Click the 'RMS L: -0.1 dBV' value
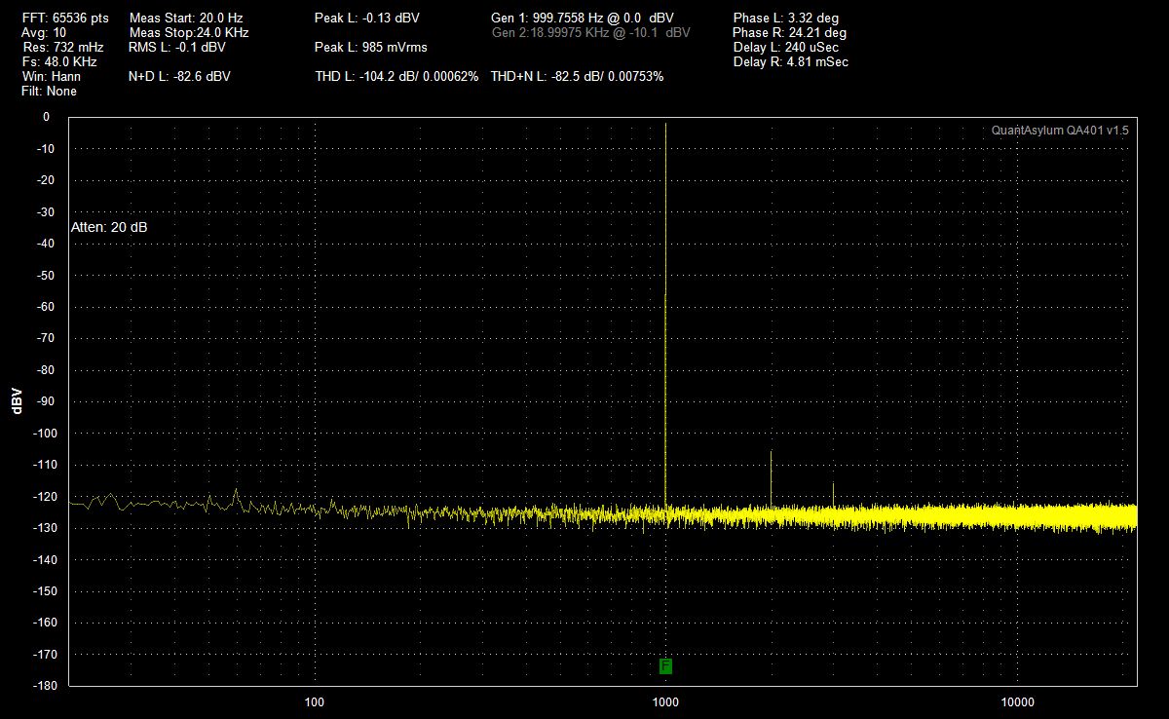The height and width of the screenshot is (719, 1169). [177, 47]
